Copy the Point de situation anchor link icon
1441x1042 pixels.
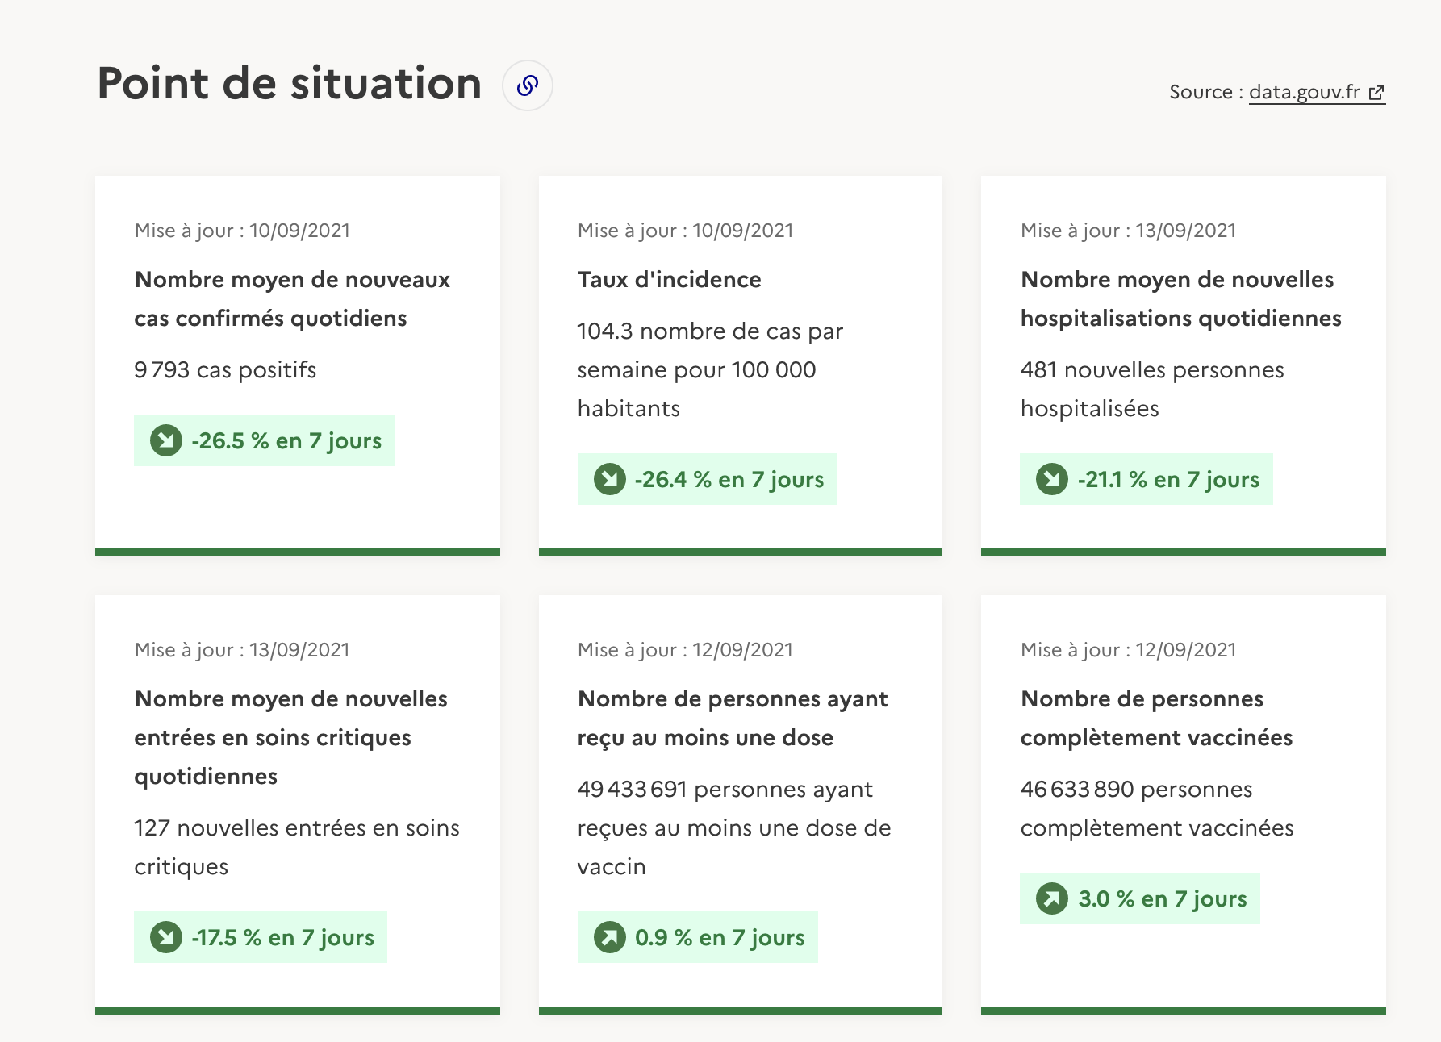point(528,85)
